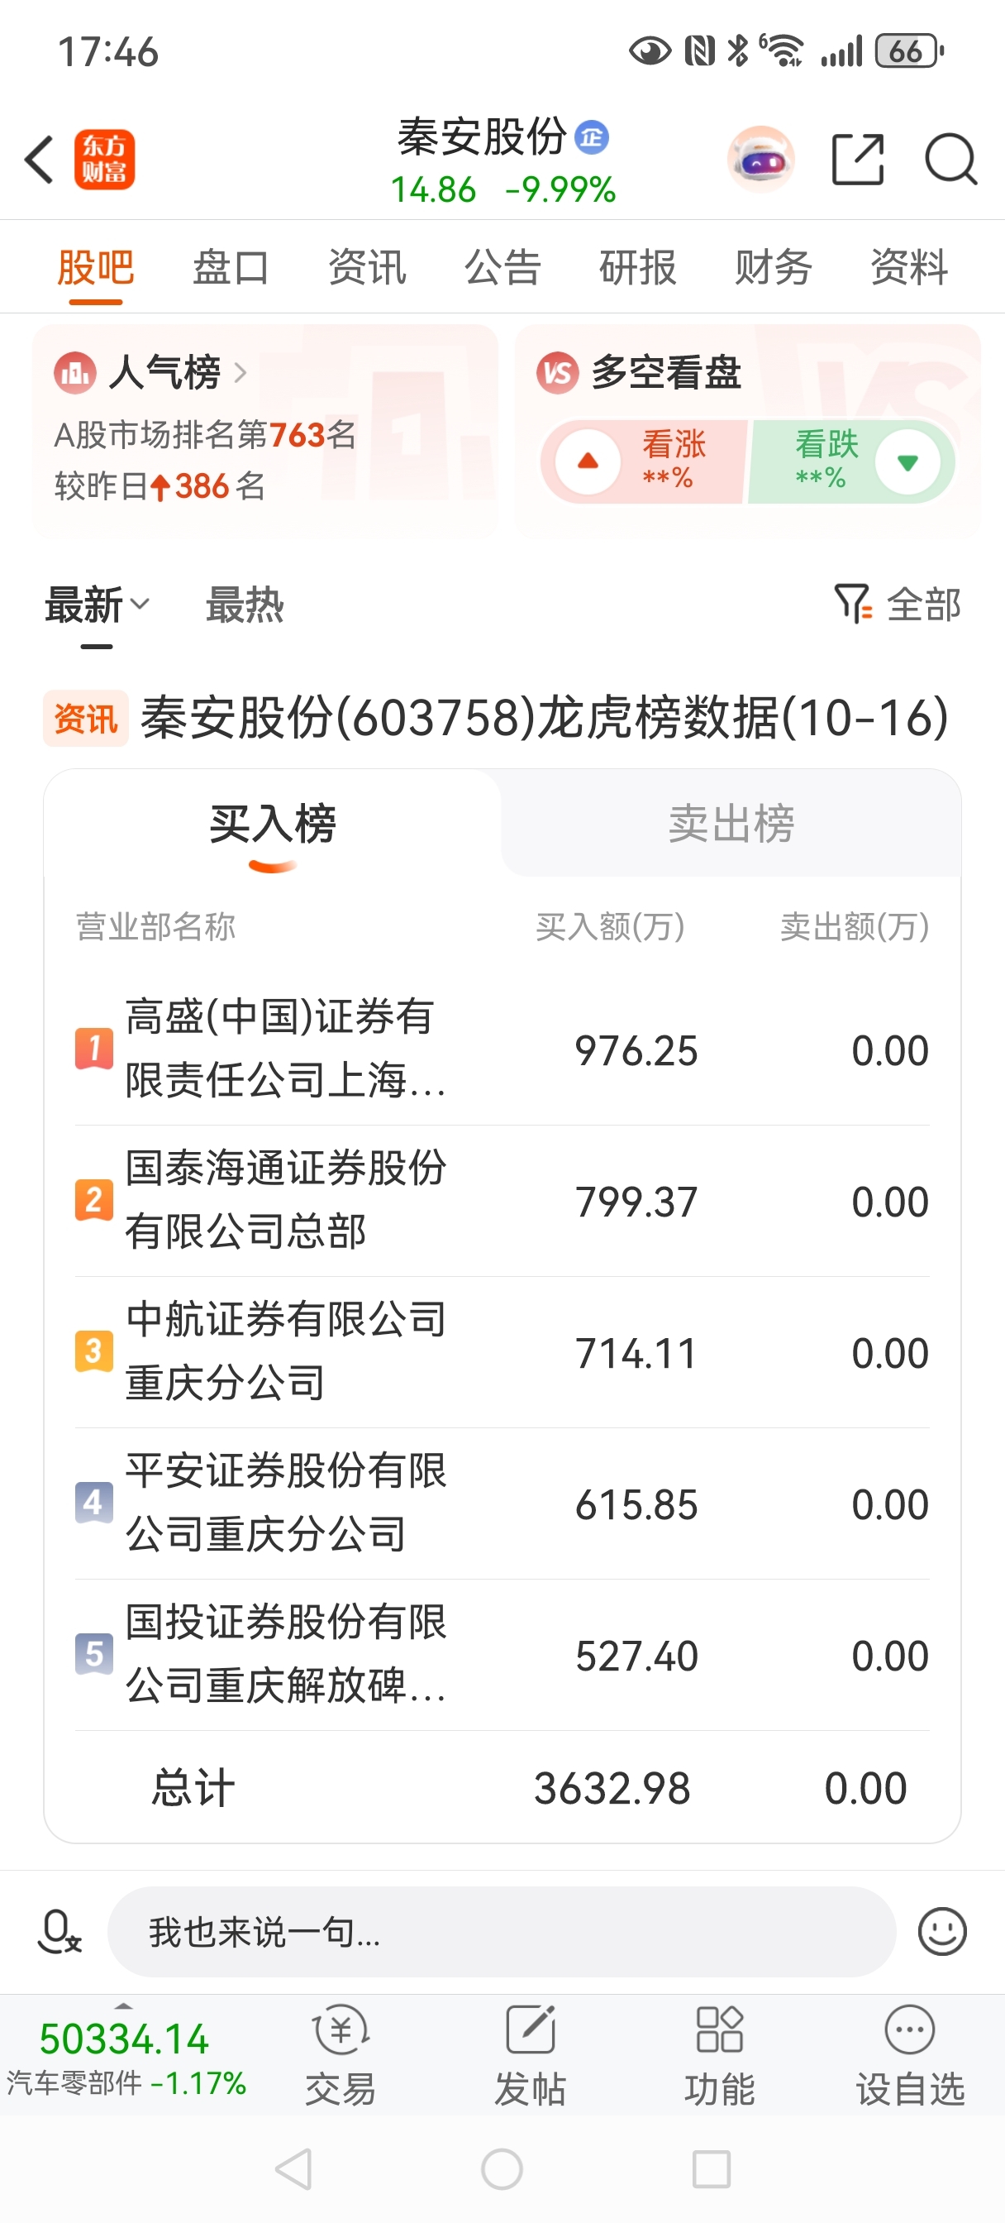Open the 全部 filter dropdown
The height and width of the screenshot is (2223, 1005).
[898, 604]
